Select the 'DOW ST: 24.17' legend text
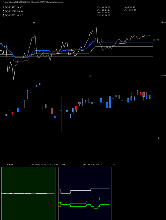This screenshot has width=166, height=220. [x=14, y=7]
